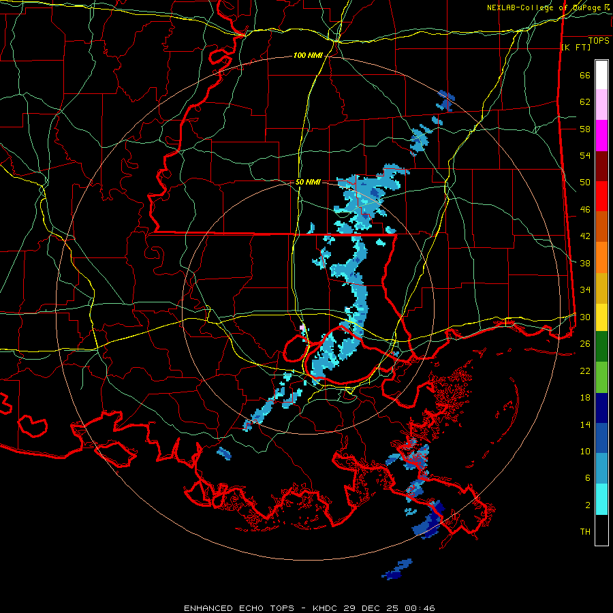Click the legend value "22"
Viewport: 613px width, 613px height.
[585, 371]
